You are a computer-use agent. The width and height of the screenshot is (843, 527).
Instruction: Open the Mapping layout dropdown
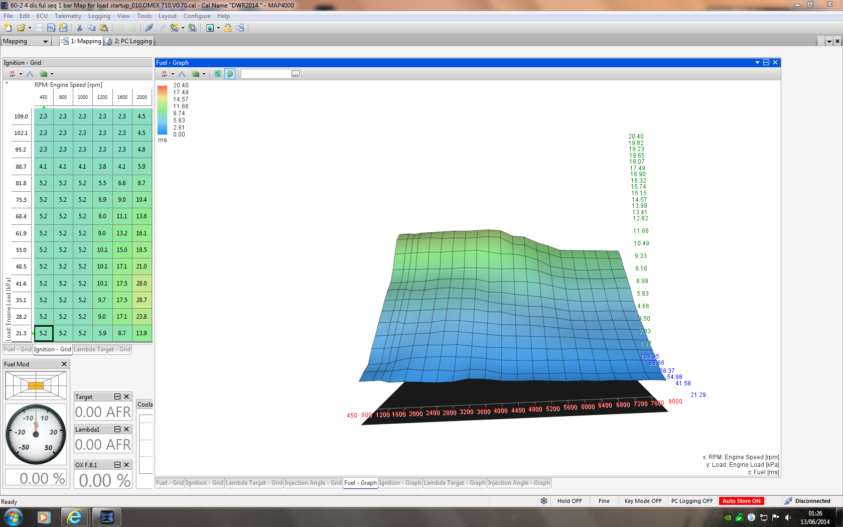pyautogui.click(x=46, y=41)
